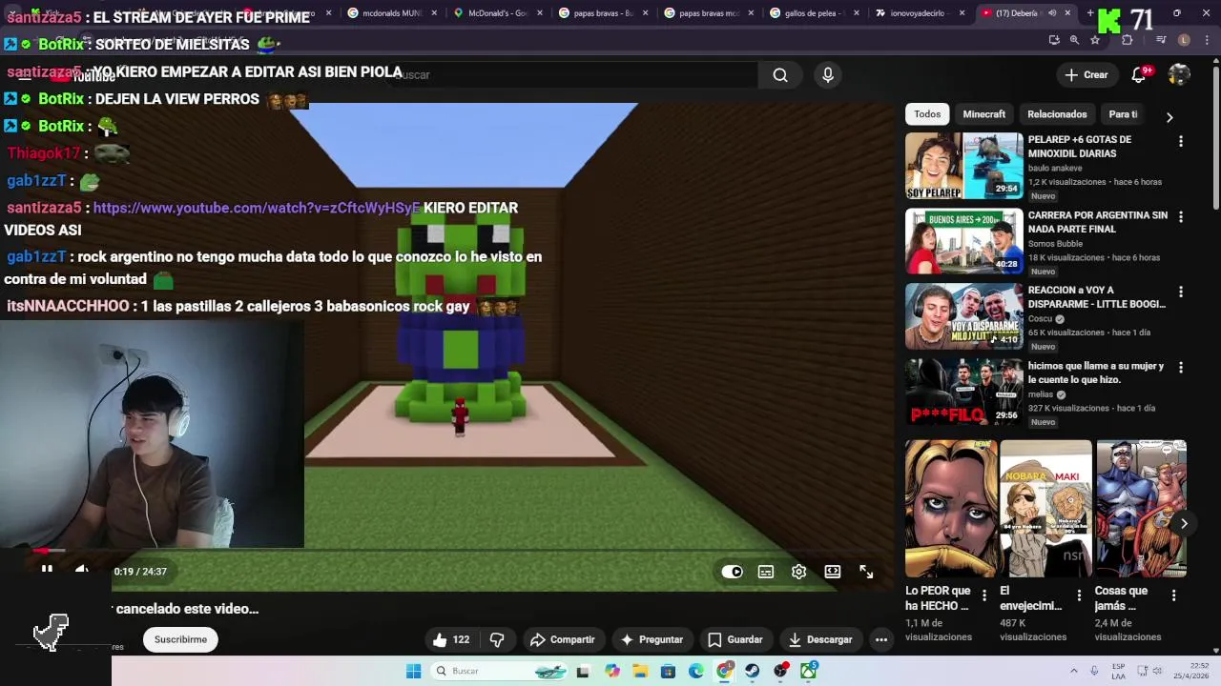Image resolution: width=1221 pixels, height=686 pixels.
Task: Open Steam from the taskbar
Action: (753, 672)
